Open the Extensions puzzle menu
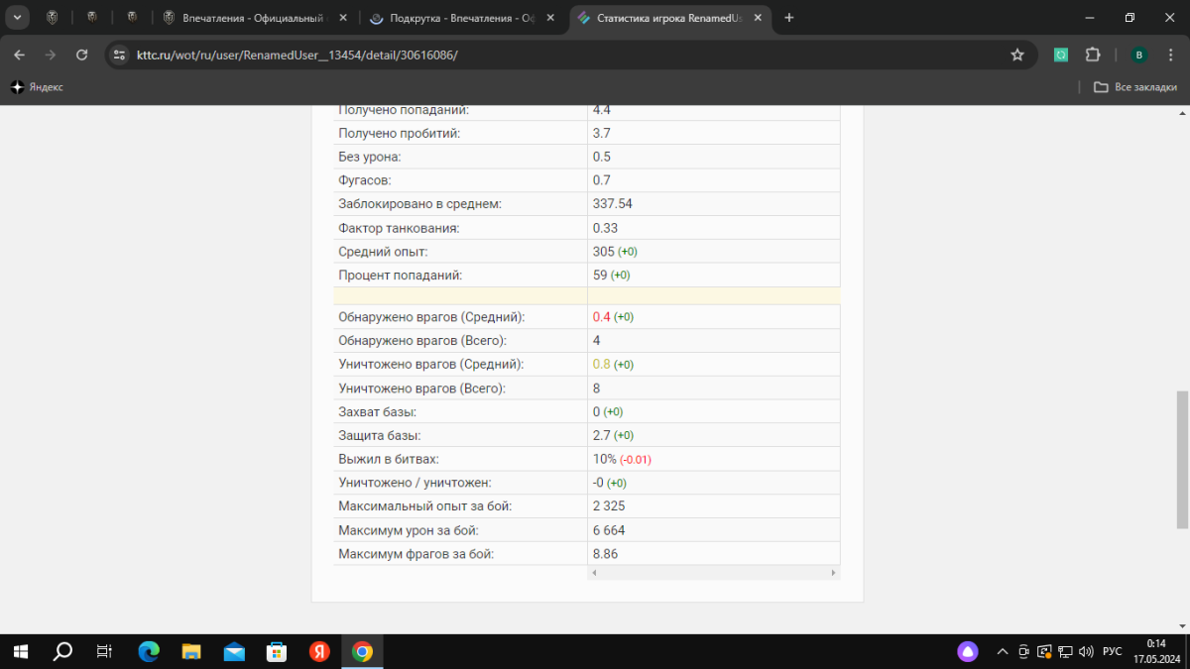The width and height of the screenshot is (1190, 669). [1094, 56]
